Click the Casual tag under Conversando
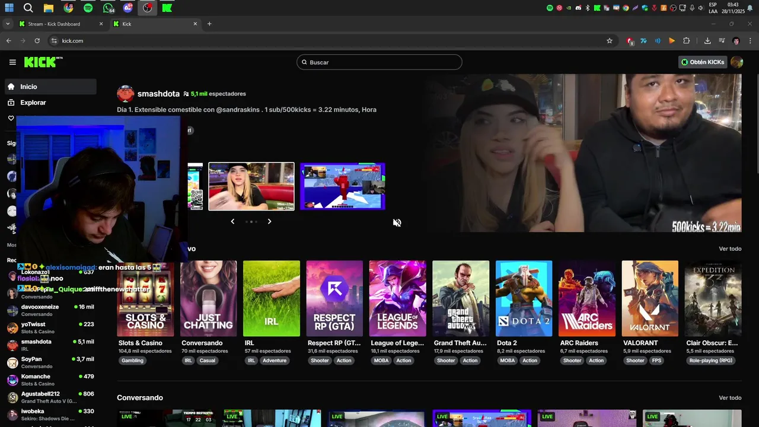759x427 pixels. pos(208,361)
